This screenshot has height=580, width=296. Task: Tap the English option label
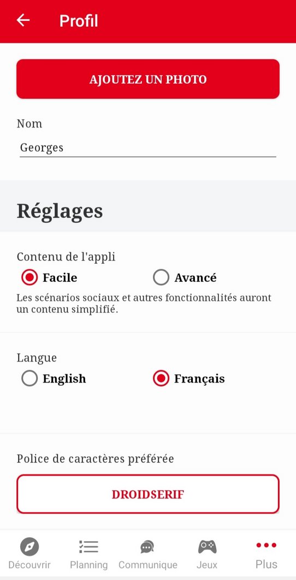[64, 379]
